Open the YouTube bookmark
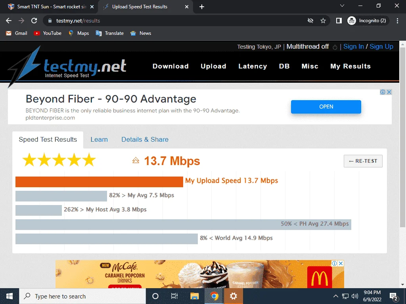Image resolution: width=406 pixels, height=304 pixels. tap(48, 33)
